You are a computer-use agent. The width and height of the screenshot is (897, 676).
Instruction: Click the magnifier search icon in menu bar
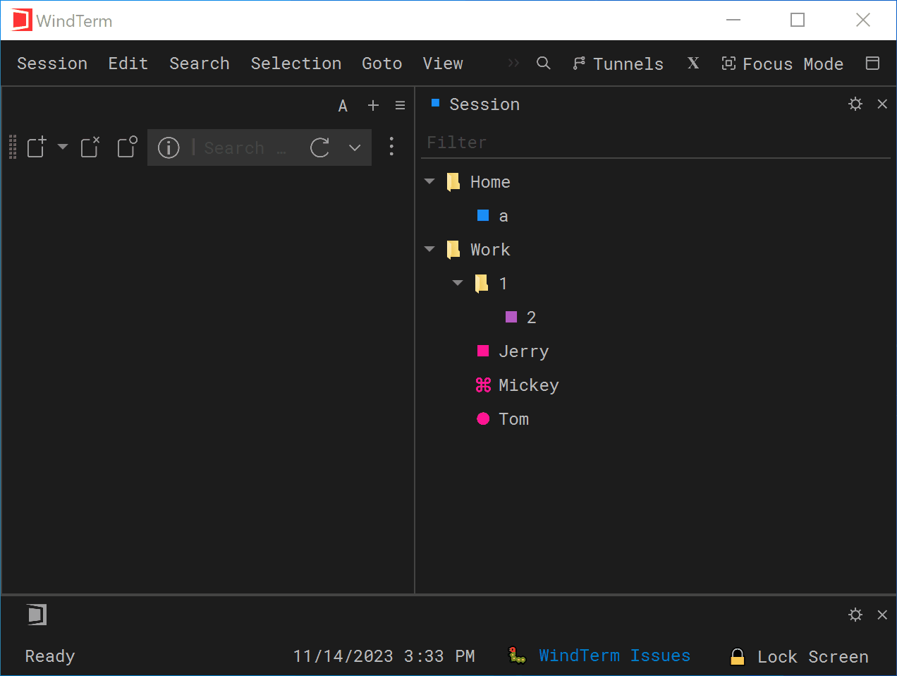pos(543,64)
